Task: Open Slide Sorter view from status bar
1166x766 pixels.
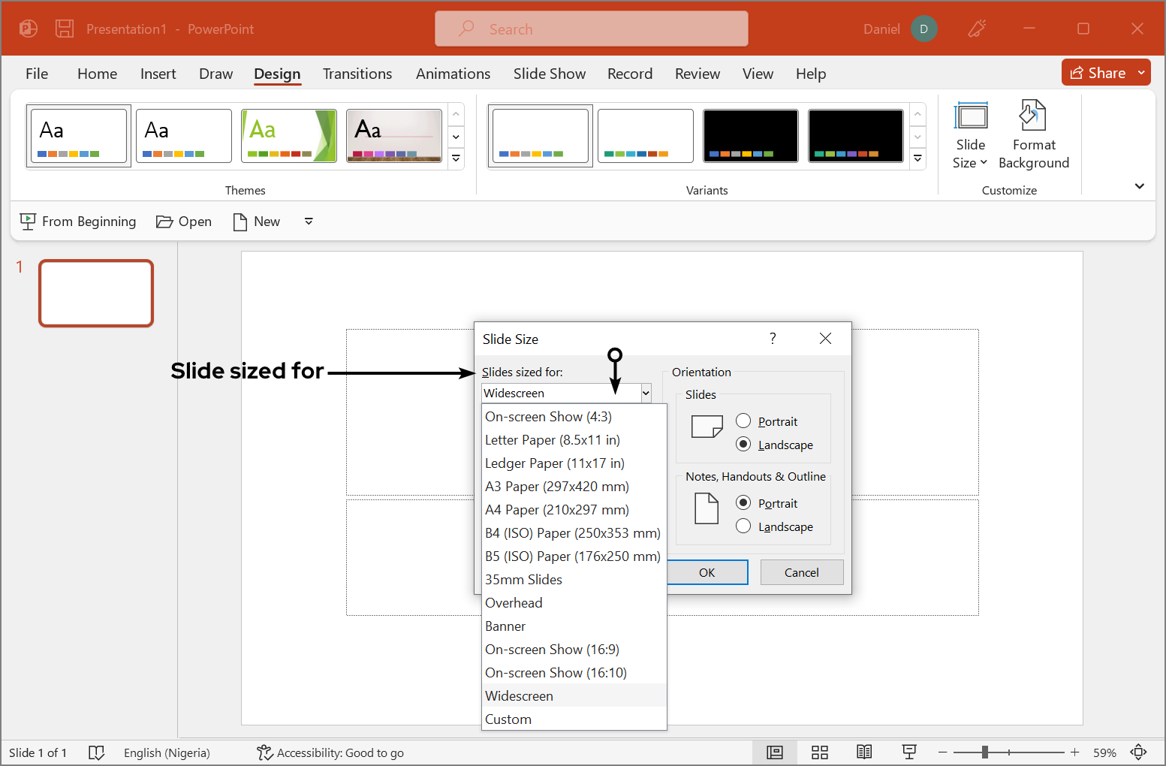Action: pyautogui.click(x=819, y=752)
